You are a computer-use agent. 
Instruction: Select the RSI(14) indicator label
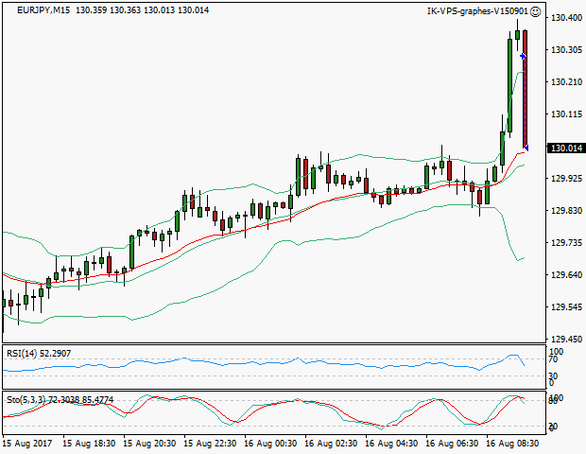(x=25, y=354)
